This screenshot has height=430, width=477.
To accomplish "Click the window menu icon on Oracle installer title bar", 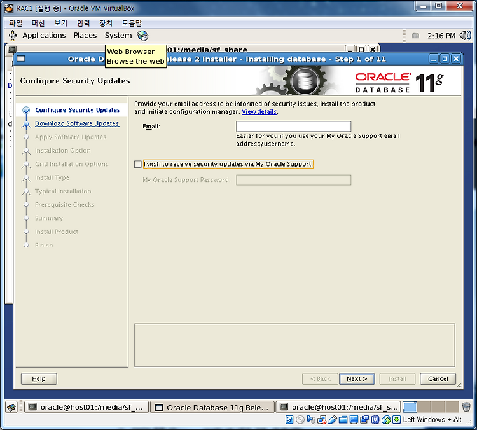I will point(21,59).
